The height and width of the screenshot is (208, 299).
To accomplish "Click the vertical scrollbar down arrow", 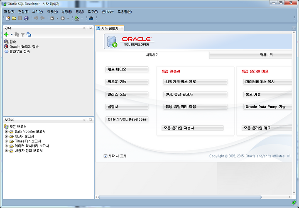I will (294, 193).
